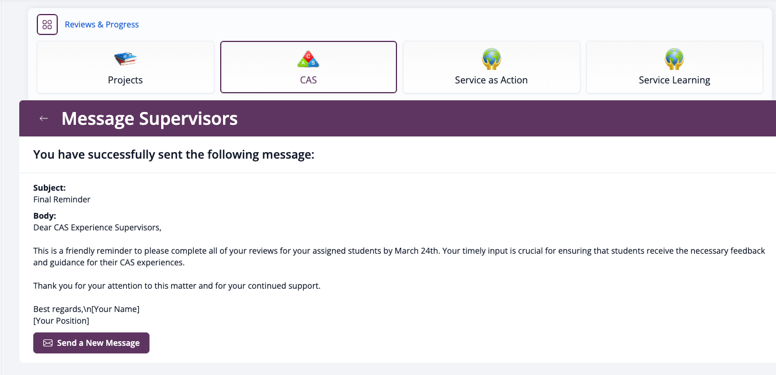Switch to the Projects tab label
Viewport: 776px width, 375px height.
125,80
